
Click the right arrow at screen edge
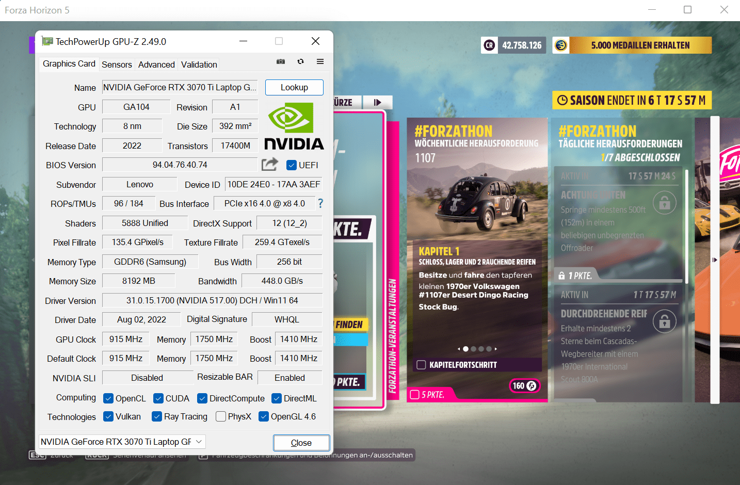[x=715, y=260]
